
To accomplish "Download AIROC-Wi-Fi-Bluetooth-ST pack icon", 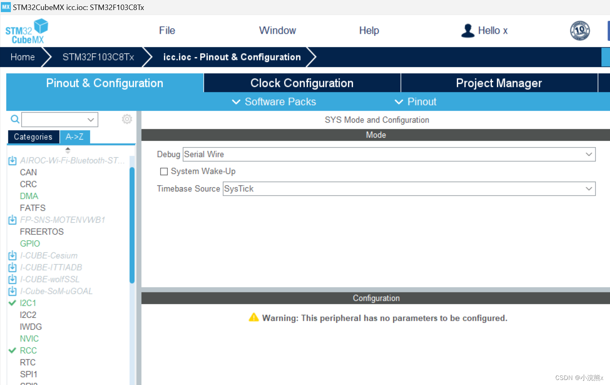I will [x=13, y=160].
